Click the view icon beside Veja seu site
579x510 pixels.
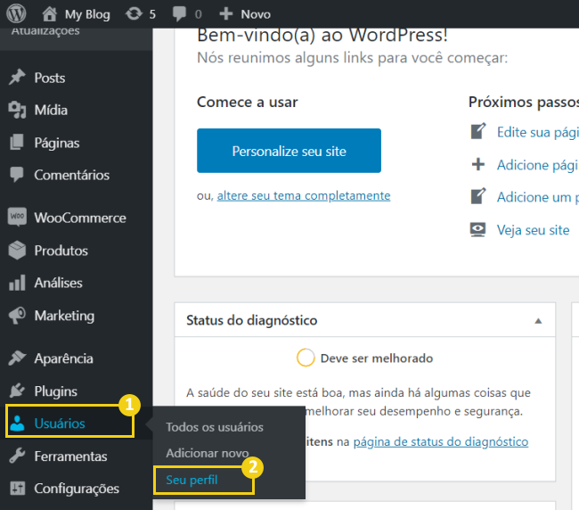pyautogui.click(x=477, y=229)
